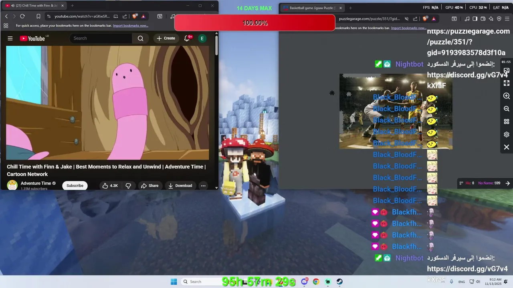Arrange puzzle pieces using grid icon

pyautogui.click(x=507, y=122)
